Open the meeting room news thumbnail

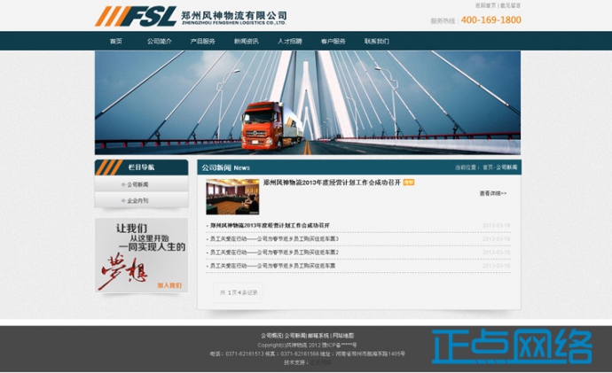232,197
